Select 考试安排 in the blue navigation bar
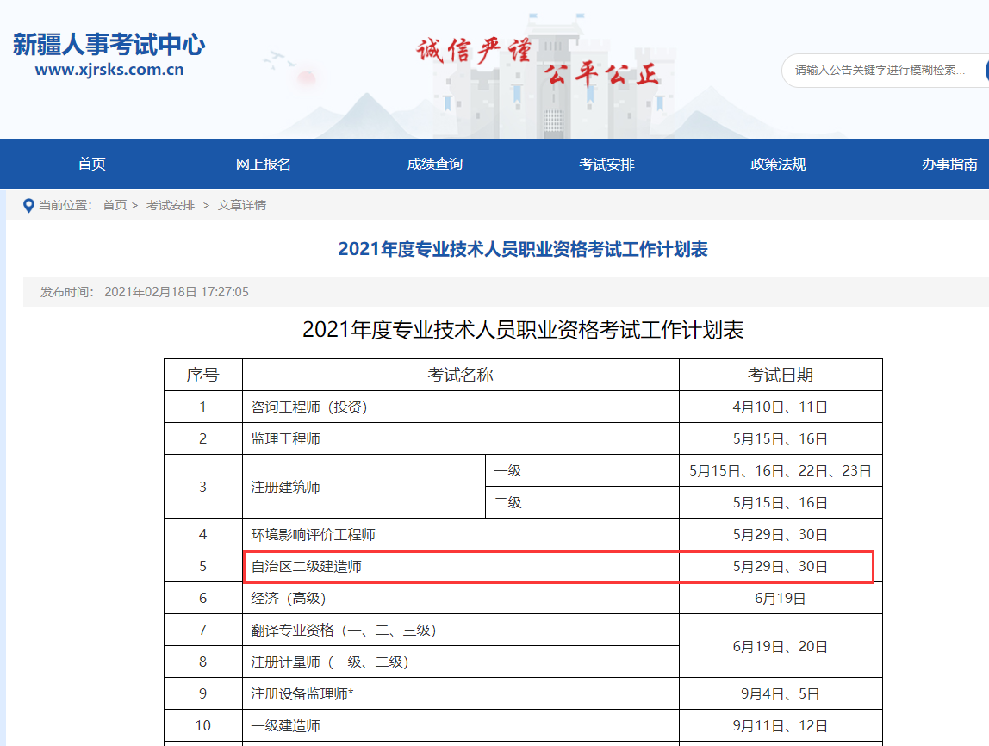989x746 pixels. pyautogui.click(x=606, y=164)
